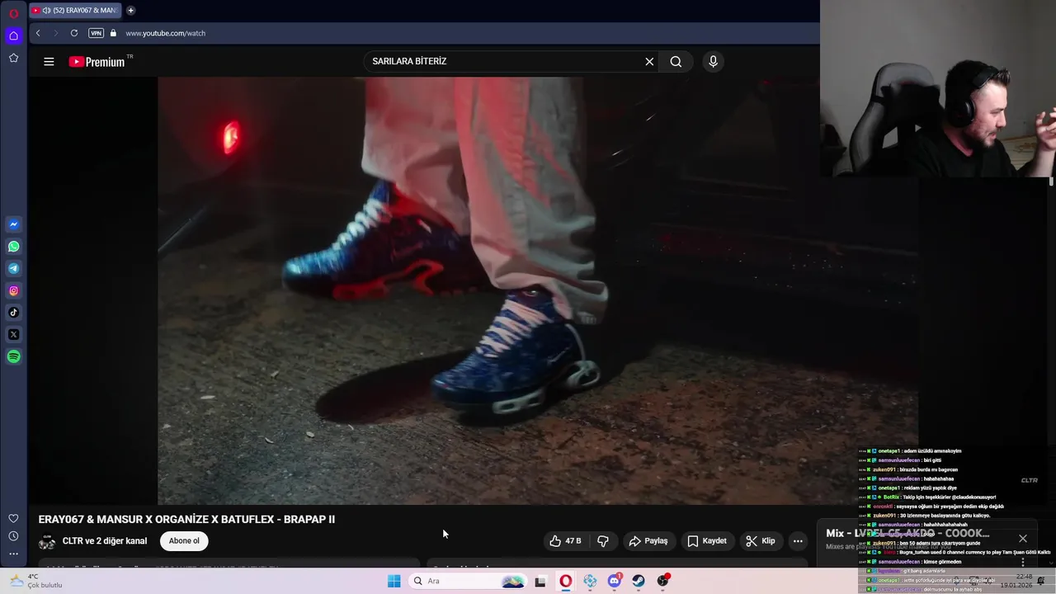Image resolution: width=1056 pixels, height=594 pixels.
Task: Open more actions three-dot menu
Action: [x=798, y=541]
